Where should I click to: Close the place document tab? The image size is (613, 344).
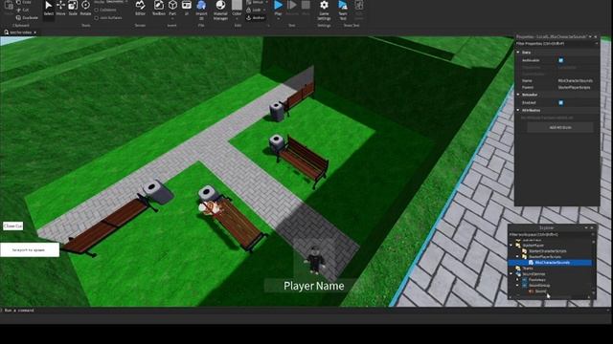35,32
